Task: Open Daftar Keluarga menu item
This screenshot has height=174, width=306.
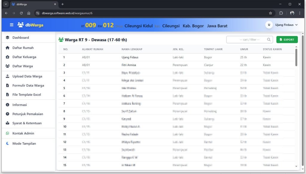Action: [24, 57]
